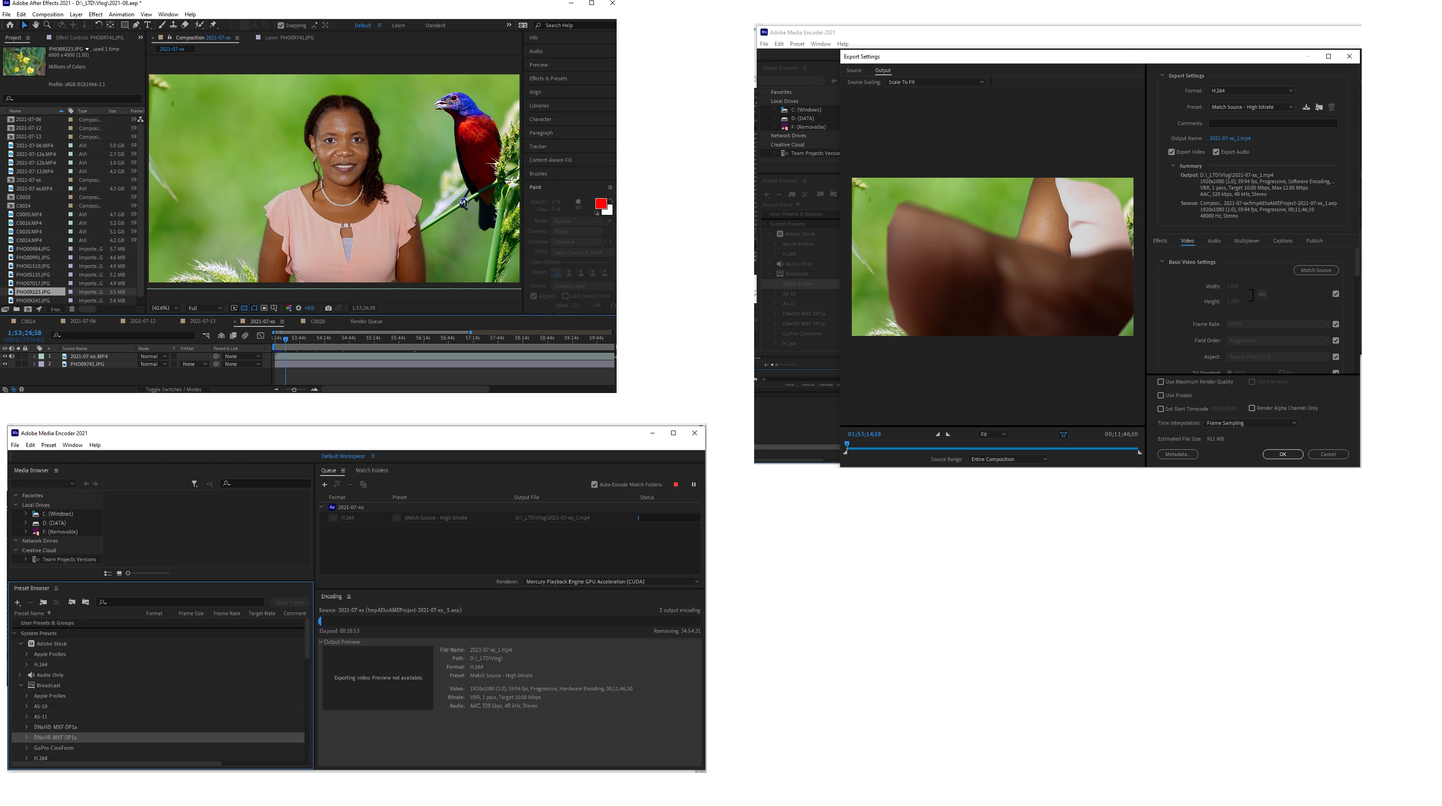
Task: Expand the DNxHD MXF OP1a preset group
Action: [x=27, y=727]
